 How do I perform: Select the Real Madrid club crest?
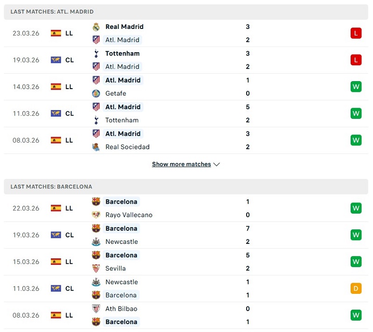tap(96, 27)
